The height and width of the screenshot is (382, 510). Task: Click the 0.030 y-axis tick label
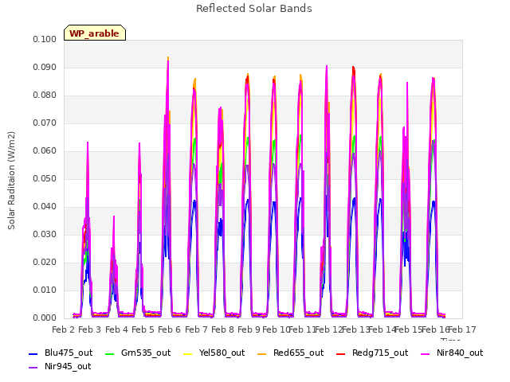pyautogui.click(x=45, y=235)
